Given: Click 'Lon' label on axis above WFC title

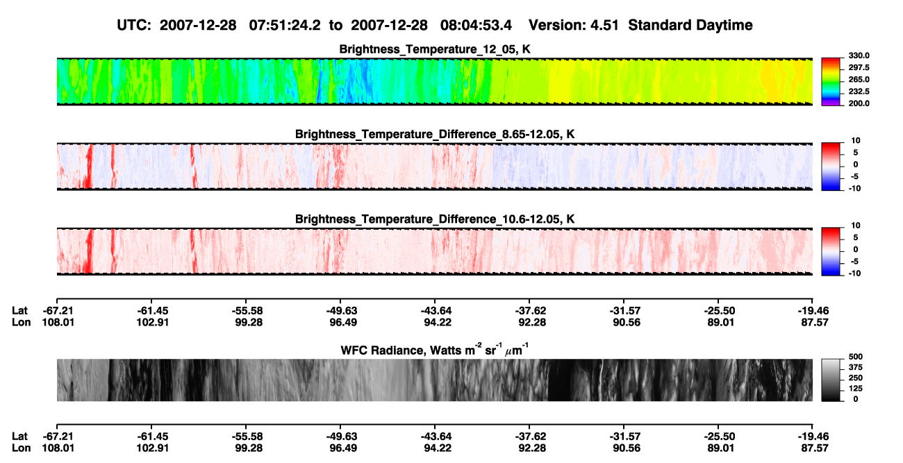Looking at the screenshot, I should [x=22, y=322].
